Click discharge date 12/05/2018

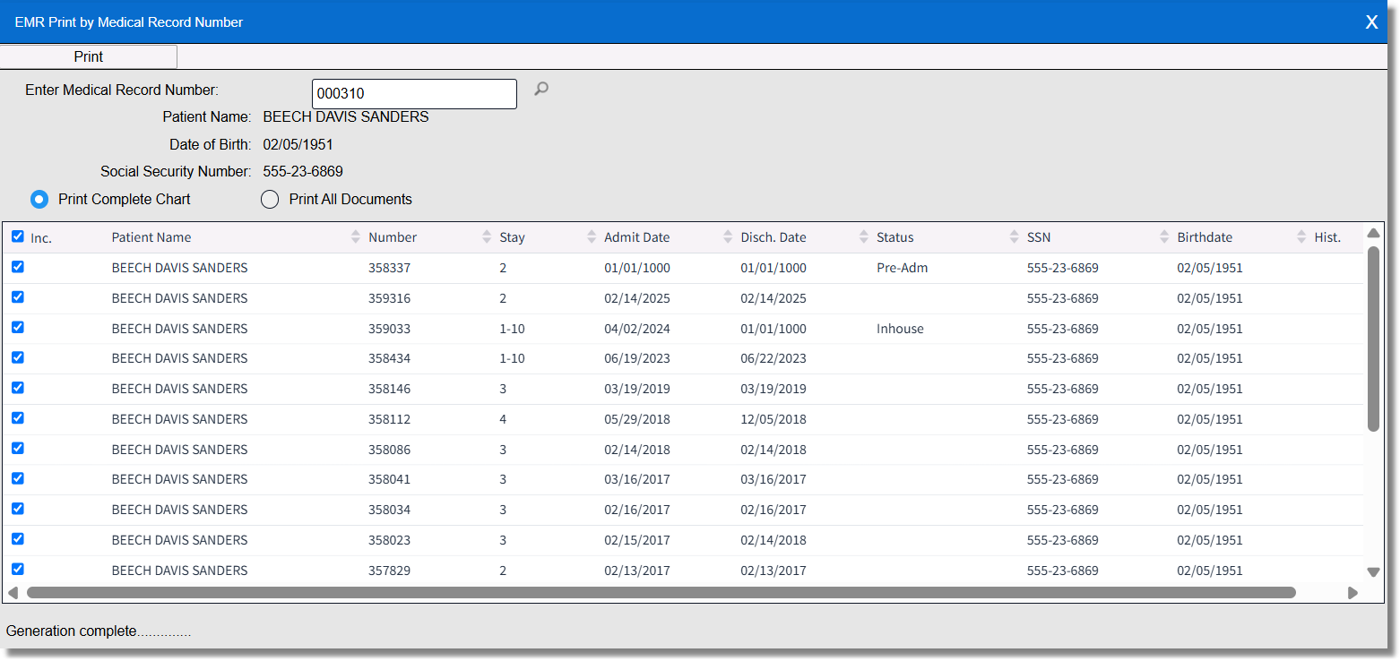[773, 419]
